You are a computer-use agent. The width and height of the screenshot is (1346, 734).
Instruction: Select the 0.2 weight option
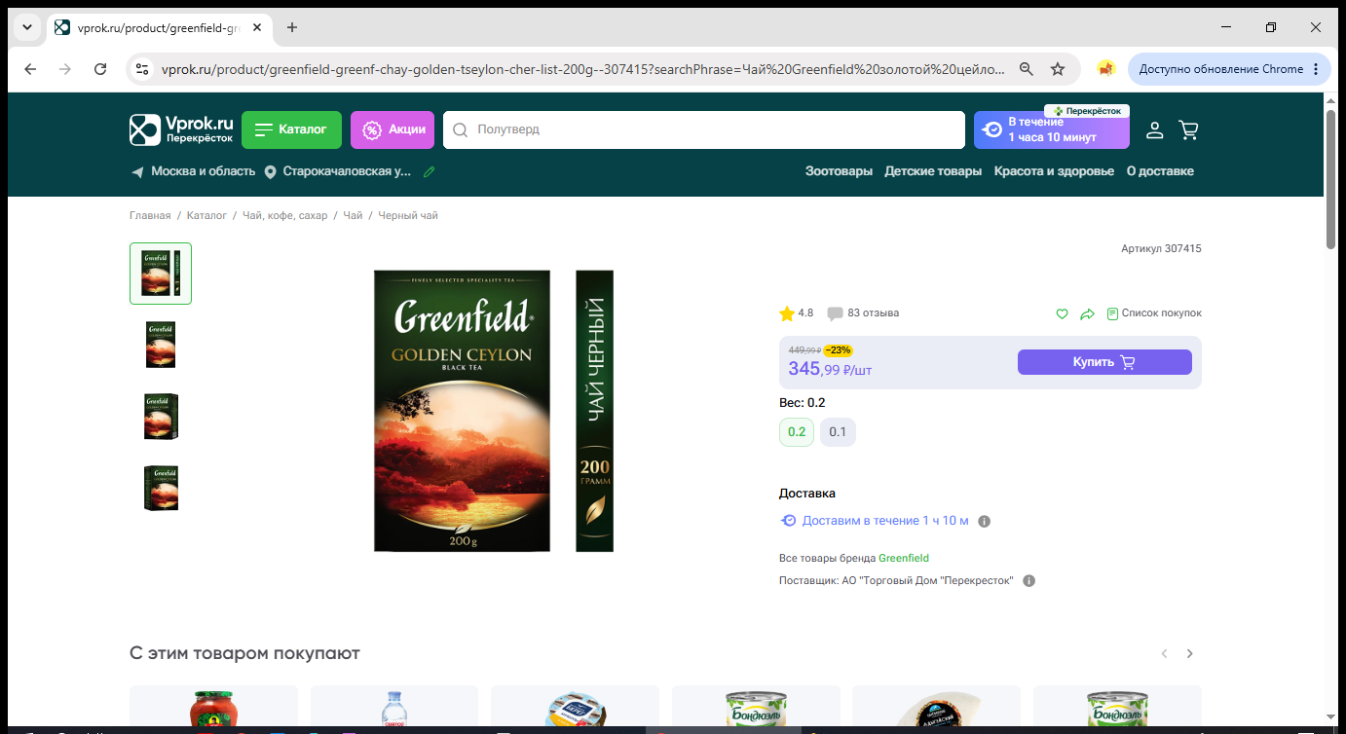797,432
